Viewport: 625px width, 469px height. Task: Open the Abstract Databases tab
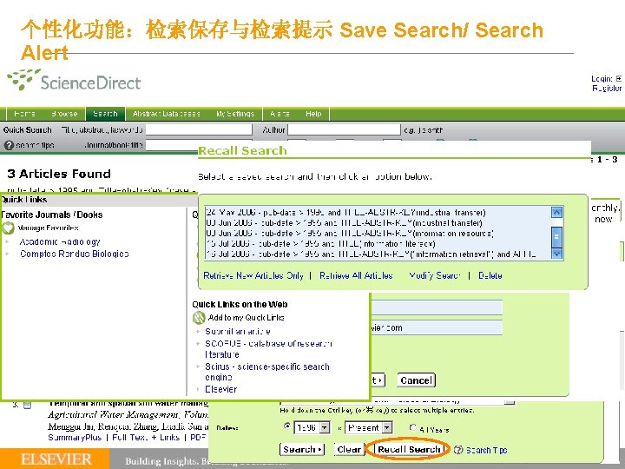[166, 114]
